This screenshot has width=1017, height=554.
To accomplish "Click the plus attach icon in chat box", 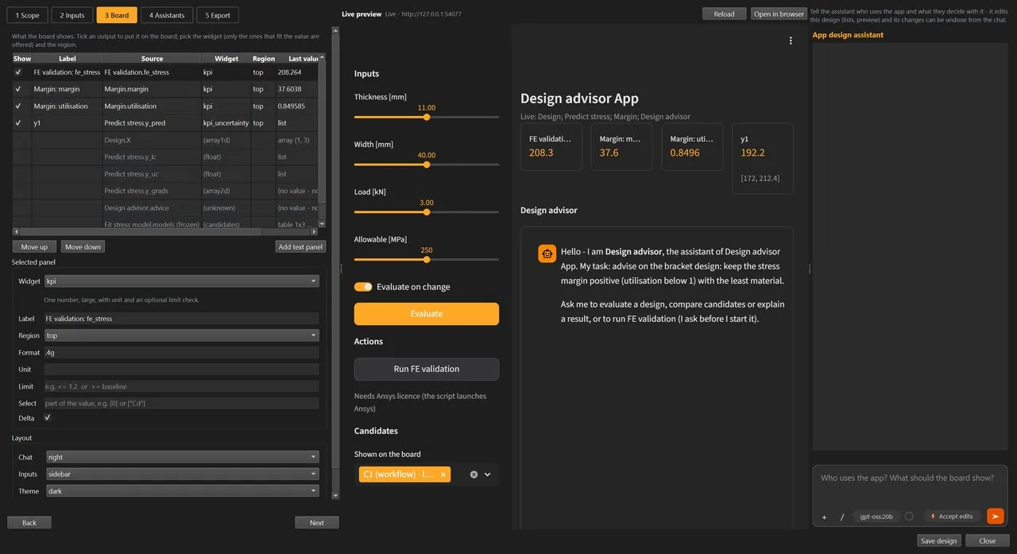I will pyautogui.click(x=824, y=517).
